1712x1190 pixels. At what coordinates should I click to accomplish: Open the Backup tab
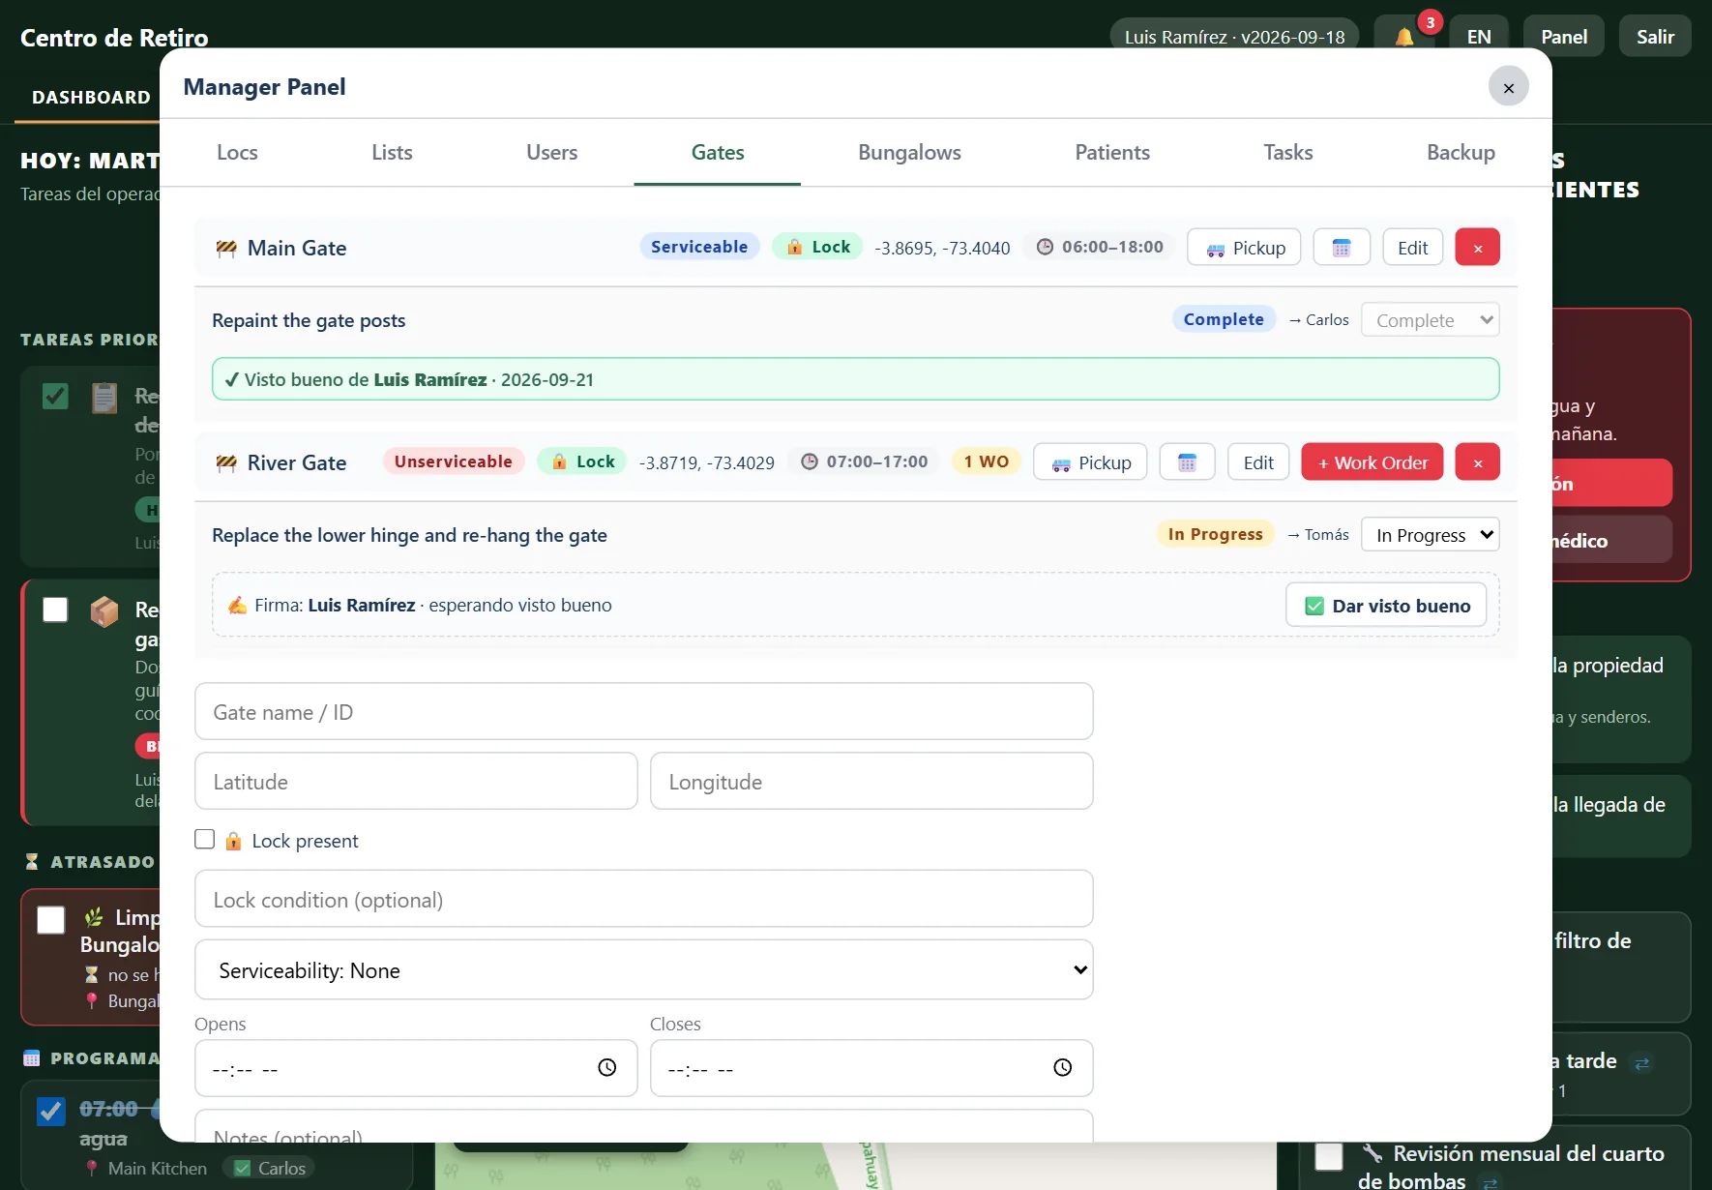tap(1461, 152)
